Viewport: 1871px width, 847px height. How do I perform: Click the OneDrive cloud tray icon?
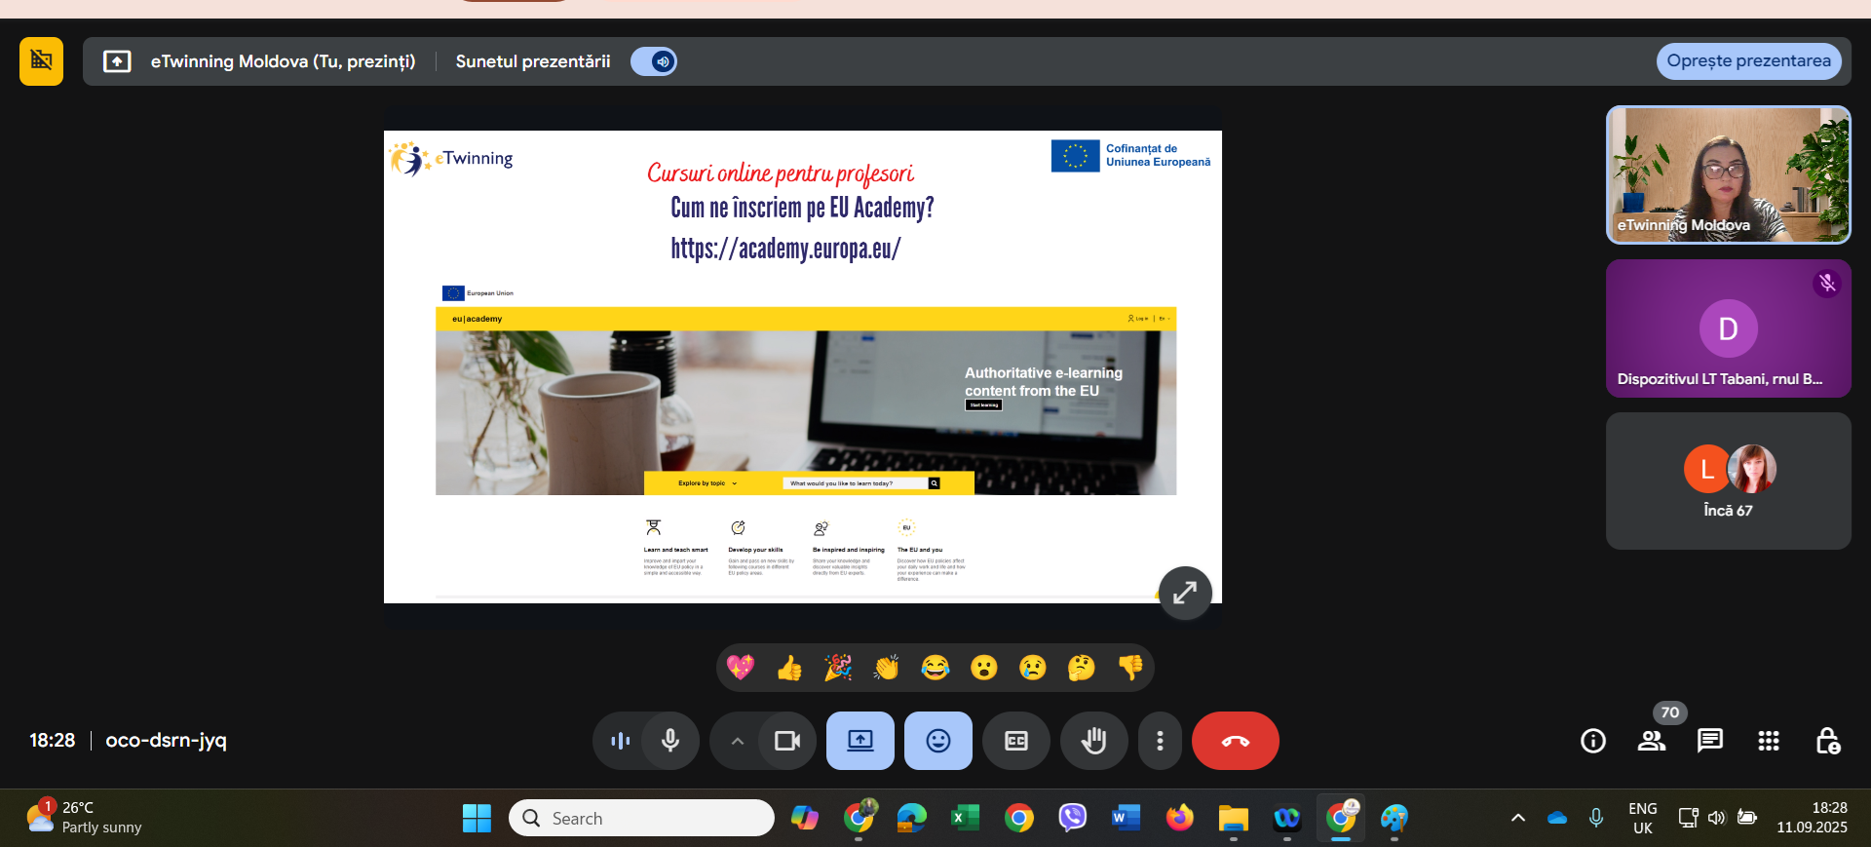[x=1557, y=818]
